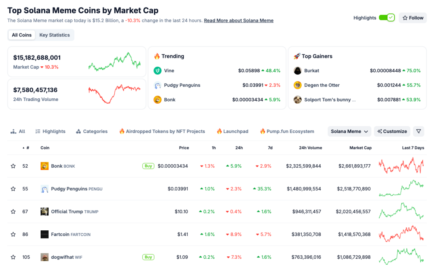The width and height of the screenshot is (448, 268).
Task: Star Pudgy Penguins as a favorite
Action: 13,189
